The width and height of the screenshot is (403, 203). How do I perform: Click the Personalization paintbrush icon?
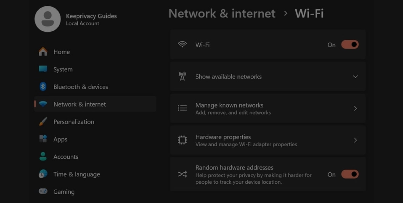click(x=43, y=122)
